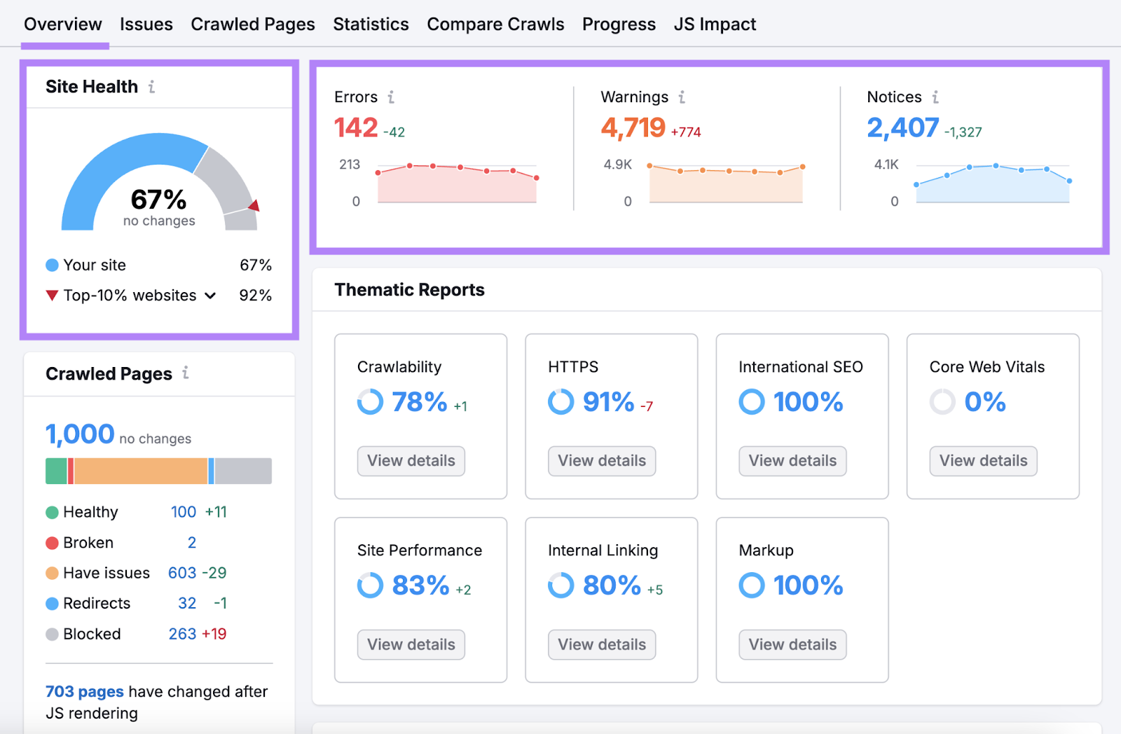Click the 2,407 notices count
This screenshot has height=734, width=1121.
tap(902, 128)
